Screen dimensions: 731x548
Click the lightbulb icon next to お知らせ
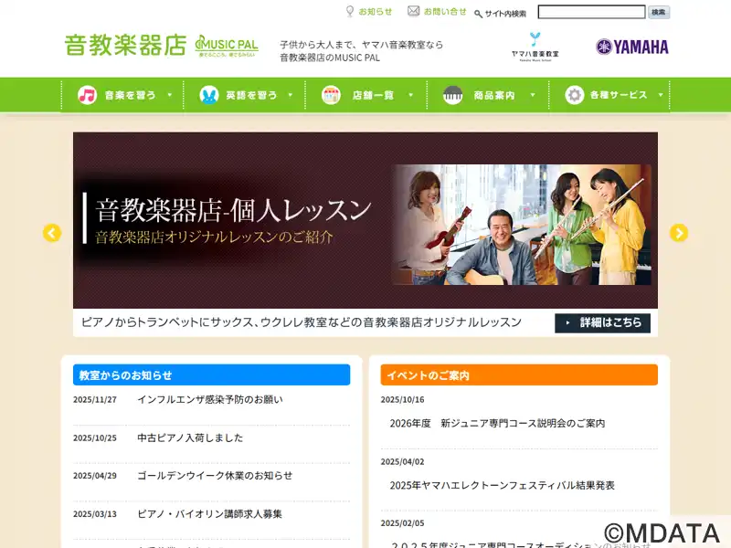[x=350, y=11]
